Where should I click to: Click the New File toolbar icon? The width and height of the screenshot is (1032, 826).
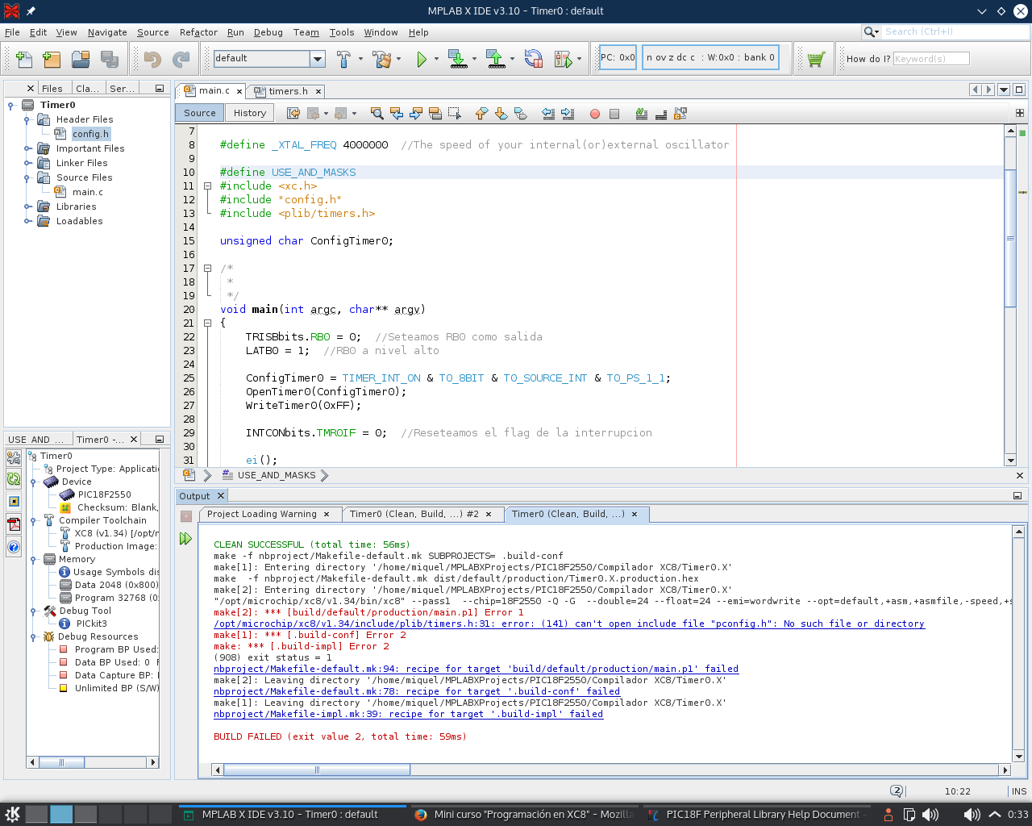(x=24, y=59)
